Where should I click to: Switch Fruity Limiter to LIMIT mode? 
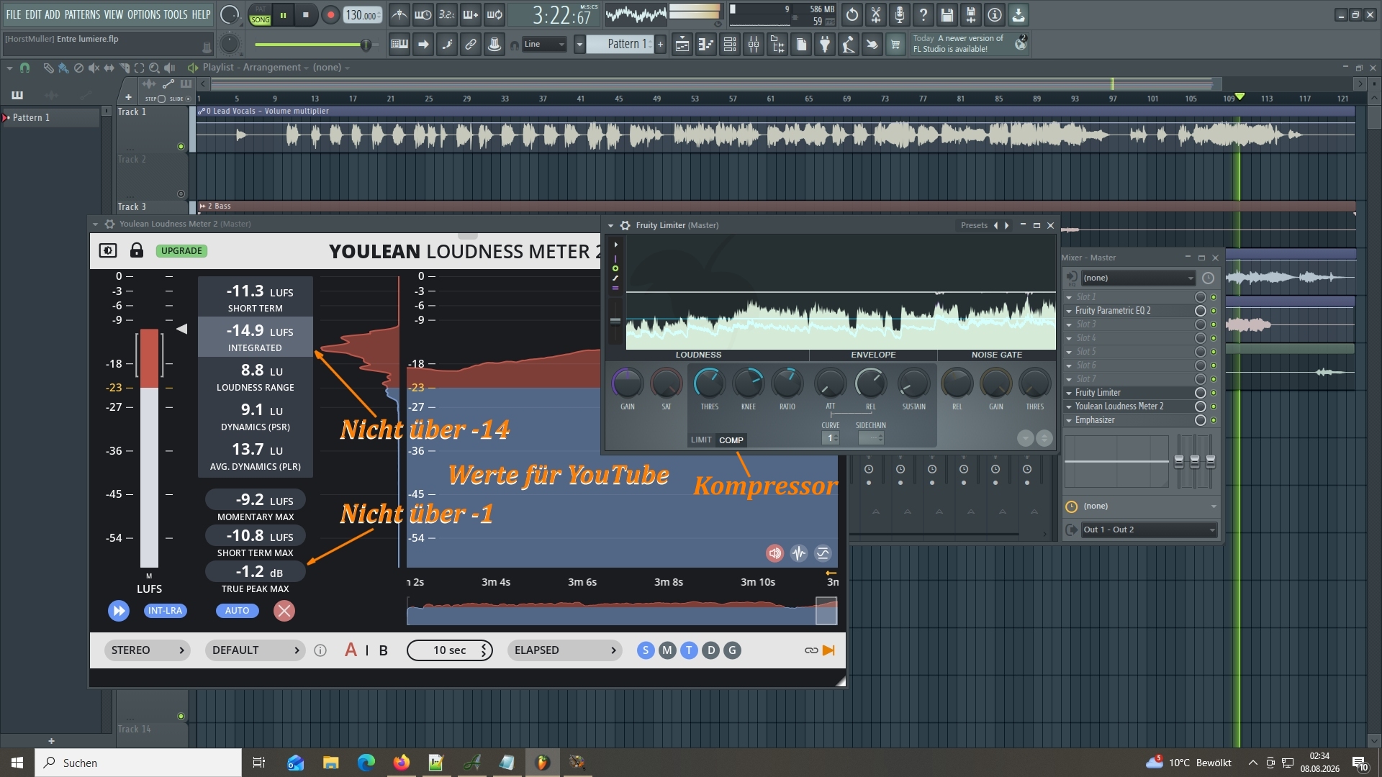[701, 440]
